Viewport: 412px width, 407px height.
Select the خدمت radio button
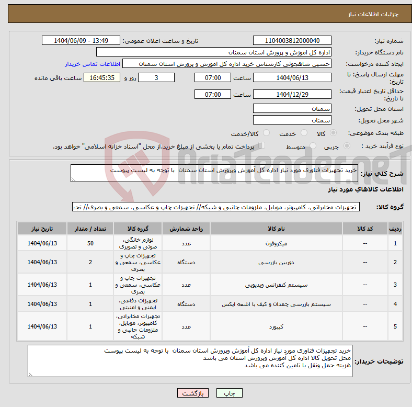click(304, 133)
